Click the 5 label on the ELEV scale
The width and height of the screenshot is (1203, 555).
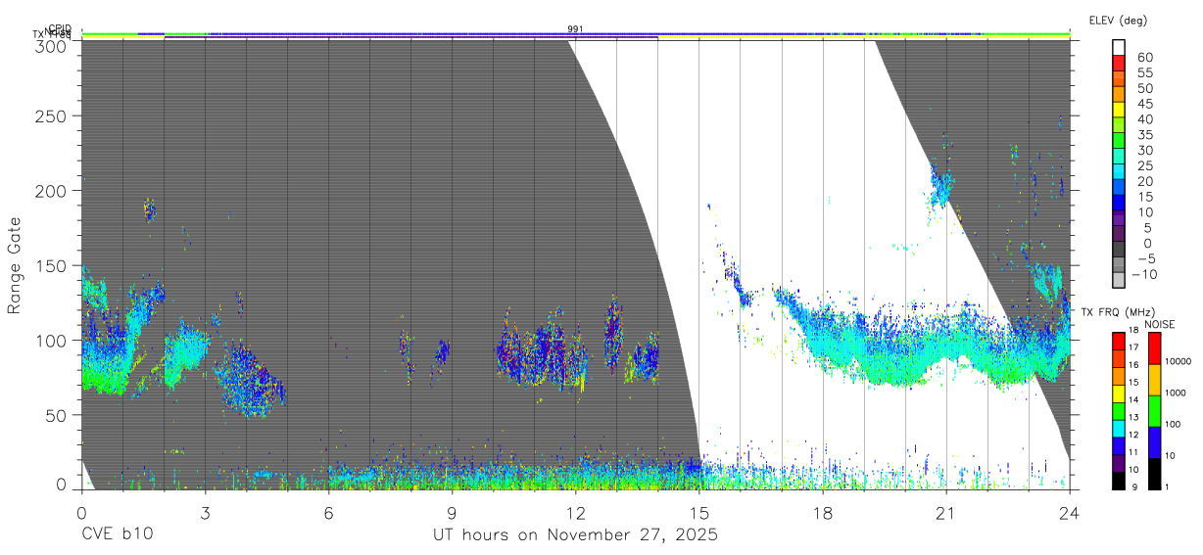(x=1148, y=228)
